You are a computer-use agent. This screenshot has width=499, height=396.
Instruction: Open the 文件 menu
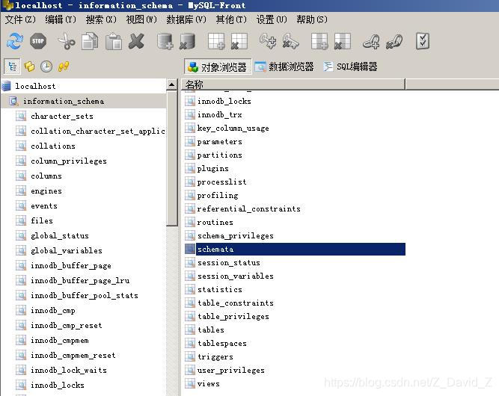[x=20, y=19]
